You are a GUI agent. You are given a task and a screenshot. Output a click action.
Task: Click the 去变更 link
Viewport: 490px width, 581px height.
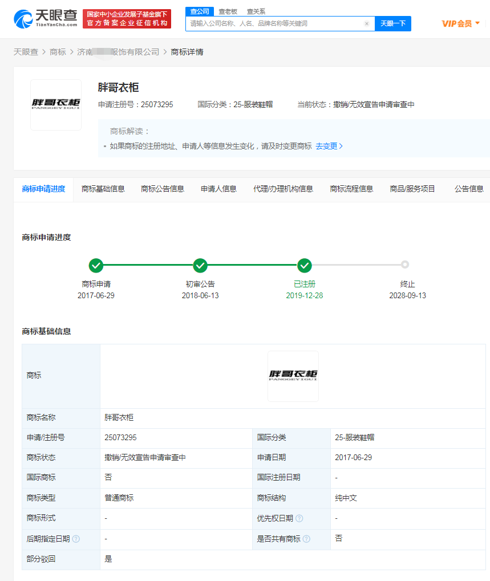point(329,146)
